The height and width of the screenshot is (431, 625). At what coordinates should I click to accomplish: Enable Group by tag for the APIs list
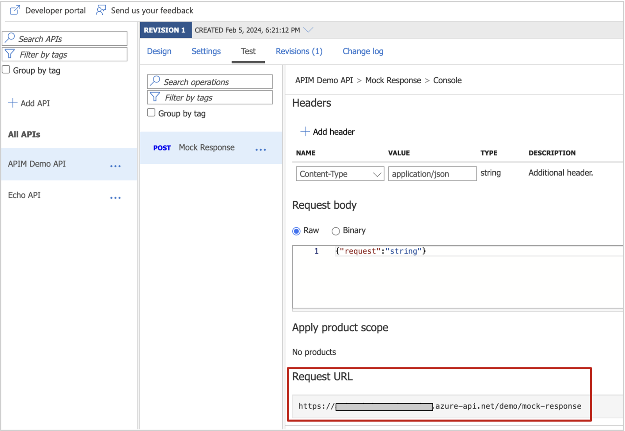[6, 70]
